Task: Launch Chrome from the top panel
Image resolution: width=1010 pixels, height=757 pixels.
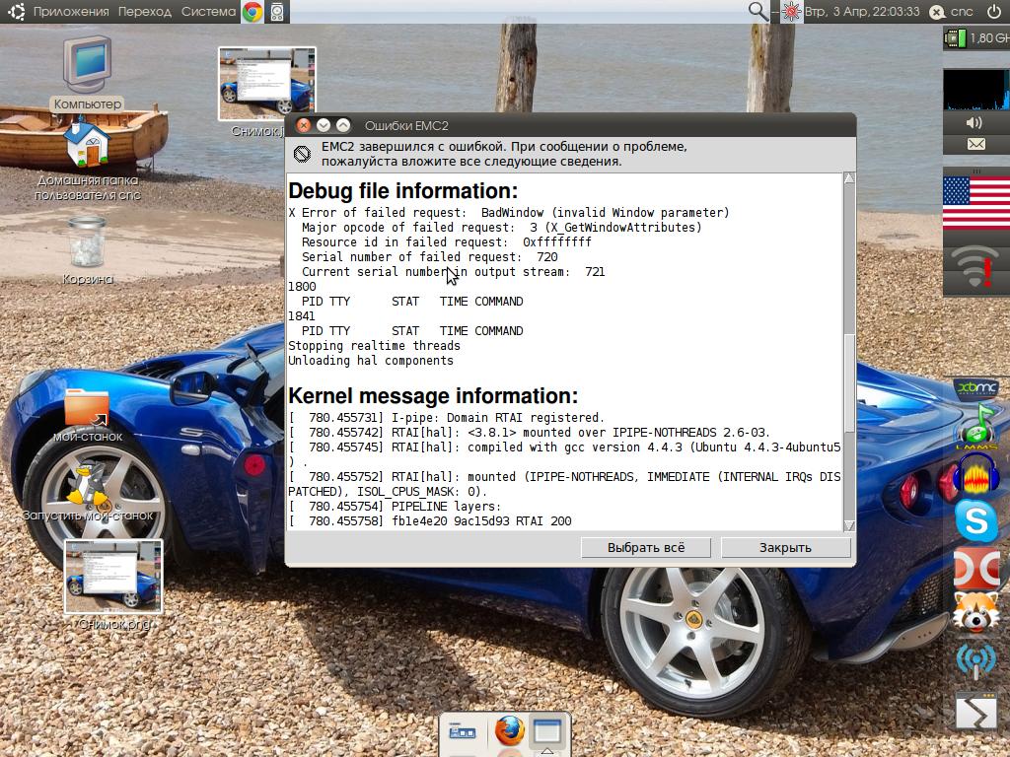Action: pos(252,12)
